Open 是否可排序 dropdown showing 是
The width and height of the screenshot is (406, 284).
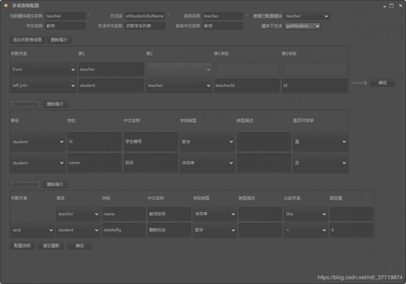click(320, 142)
